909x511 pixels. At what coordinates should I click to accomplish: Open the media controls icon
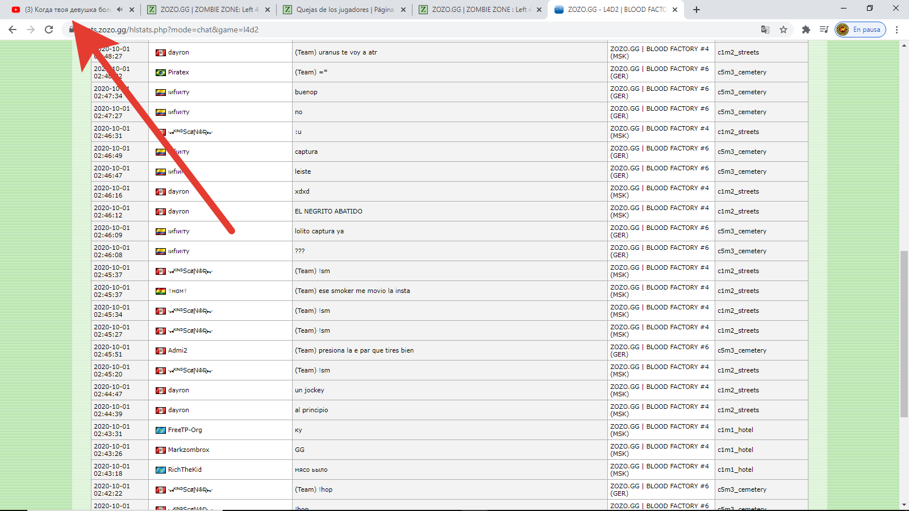pyautogui.click(x=824, y=30)
